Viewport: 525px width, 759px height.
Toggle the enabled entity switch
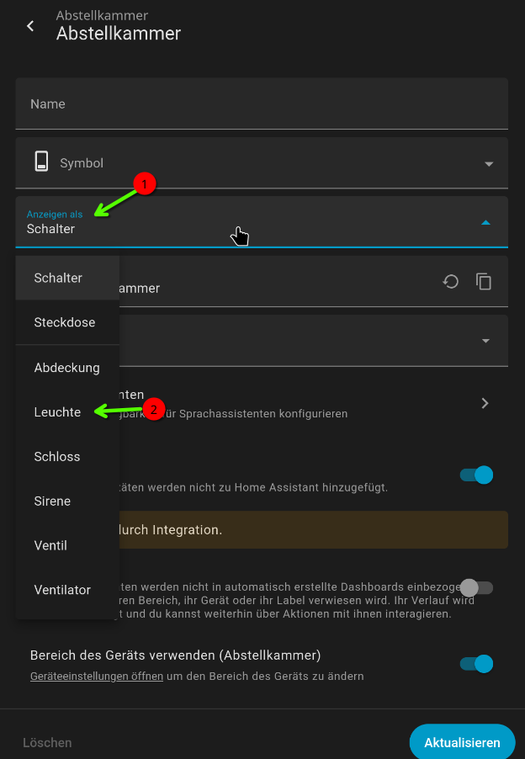tap(476, 475)
